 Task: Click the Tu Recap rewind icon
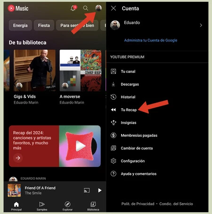(x=114, y=110)
